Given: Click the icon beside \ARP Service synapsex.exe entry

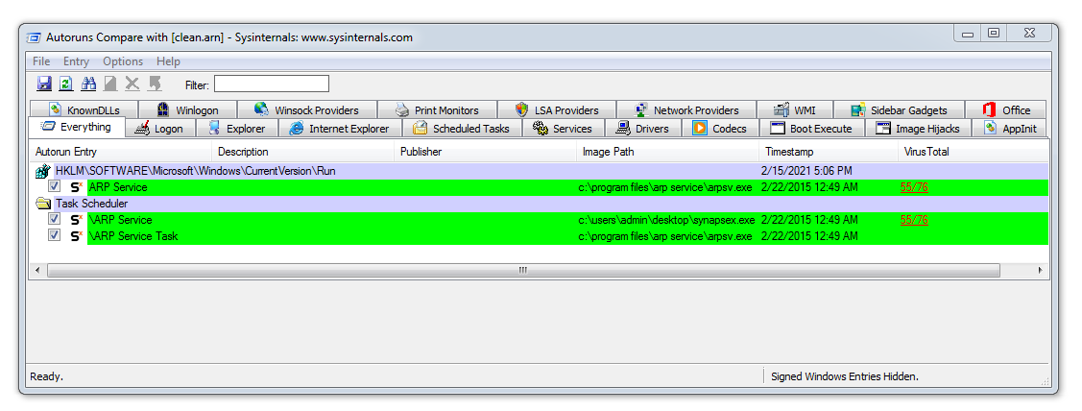Looking at the screenshot, I should coord(76,220).
